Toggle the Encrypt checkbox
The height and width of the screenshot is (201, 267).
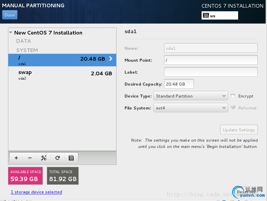tap(233, 96)
